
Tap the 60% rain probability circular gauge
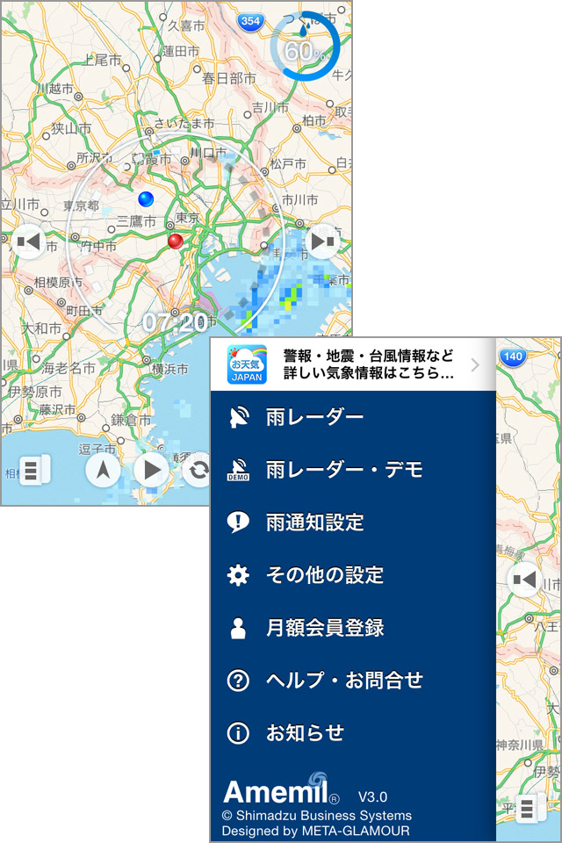tap(304, 49)
